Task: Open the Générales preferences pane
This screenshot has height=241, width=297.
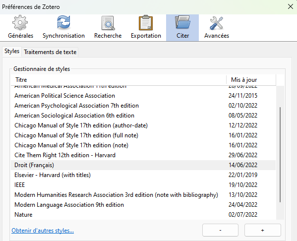Action: pyautogui.click(x=20, y=27)
